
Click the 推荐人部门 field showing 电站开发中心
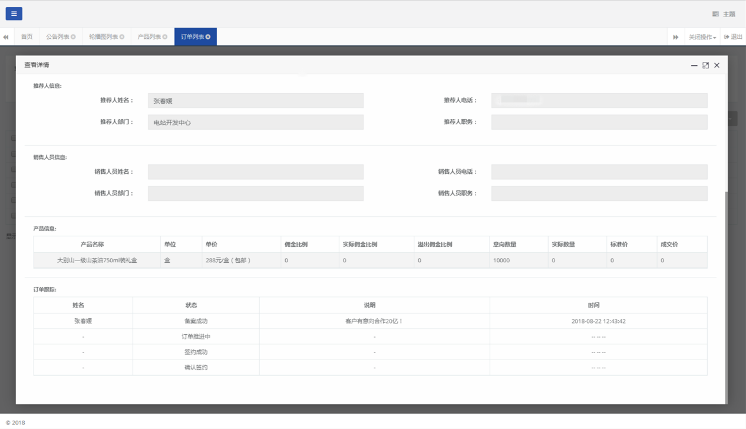coord(255,123)
